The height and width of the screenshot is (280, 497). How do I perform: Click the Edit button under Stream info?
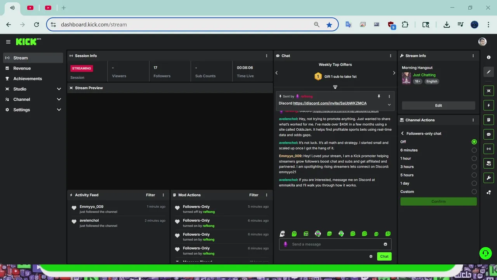pos(438,105)
